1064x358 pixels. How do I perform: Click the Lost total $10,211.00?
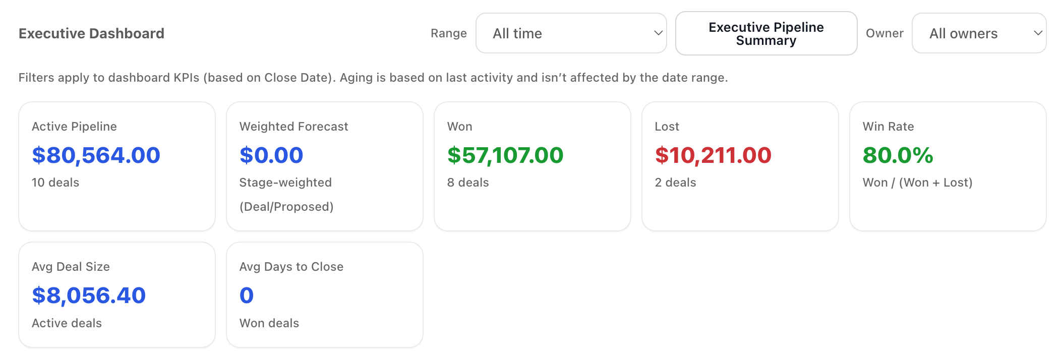[x=713, y=155]
